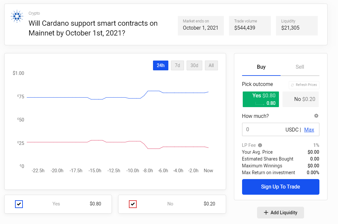This screenshot has height=224, width=338.
Task: Click Sign Up To Trade button
Action: pos(281,187)
